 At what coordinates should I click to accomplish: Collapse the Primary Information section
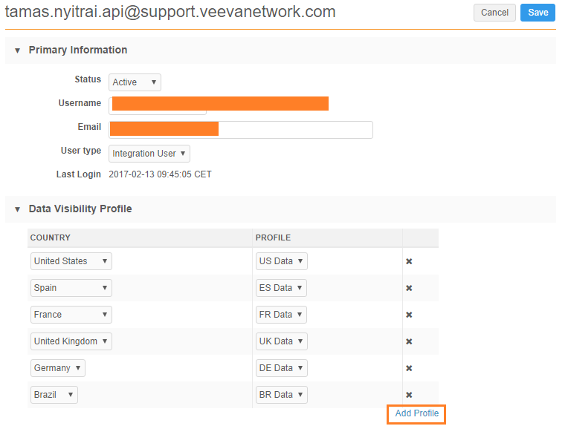coord(18,50)
